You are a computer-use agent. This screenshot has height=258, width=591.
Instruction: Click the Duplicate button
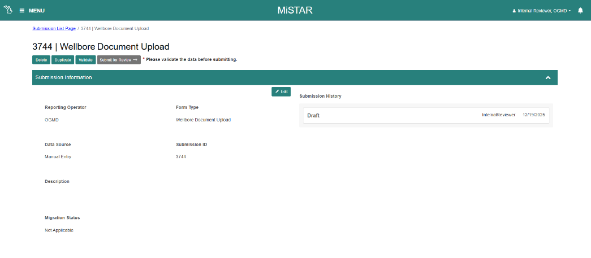tap(63, 60)
